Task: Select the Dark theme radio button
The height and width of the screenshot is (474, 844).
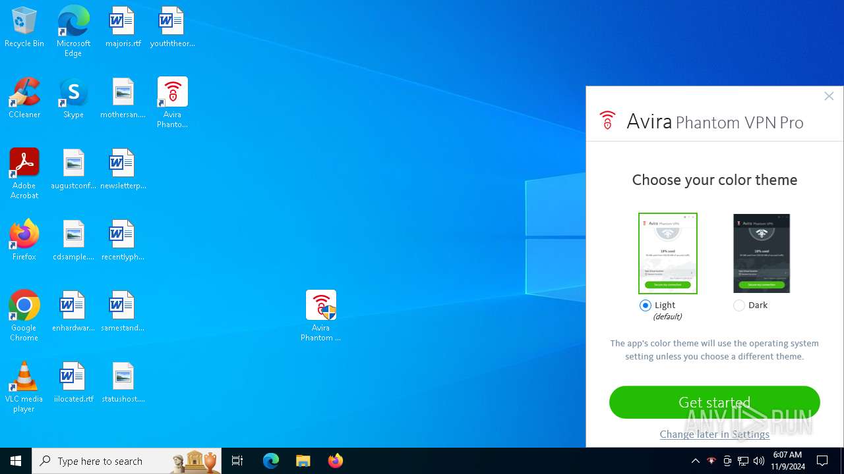Action: 739,305
